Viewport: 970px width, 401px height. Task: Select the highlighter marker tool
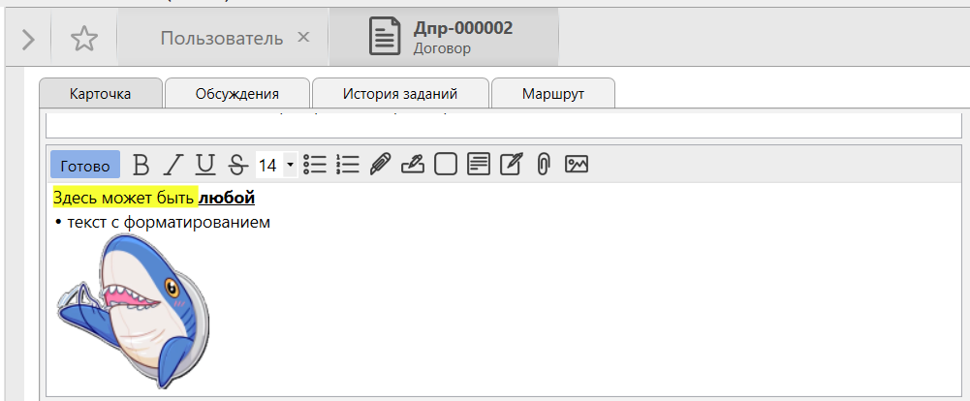[381, 165]
